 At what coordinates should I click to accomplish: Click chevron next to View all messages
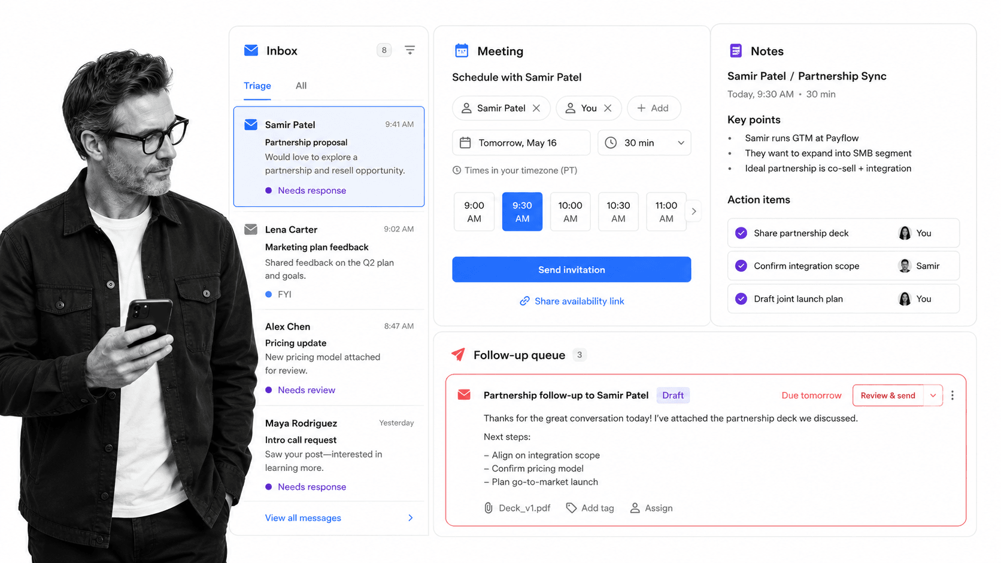tap(411, 518)
